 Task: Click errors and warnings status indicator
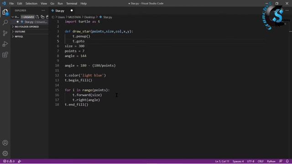tap(9, 161)
